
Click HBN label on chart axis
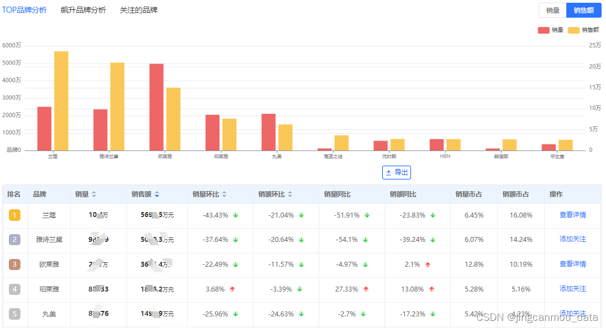tap(445, 156)
